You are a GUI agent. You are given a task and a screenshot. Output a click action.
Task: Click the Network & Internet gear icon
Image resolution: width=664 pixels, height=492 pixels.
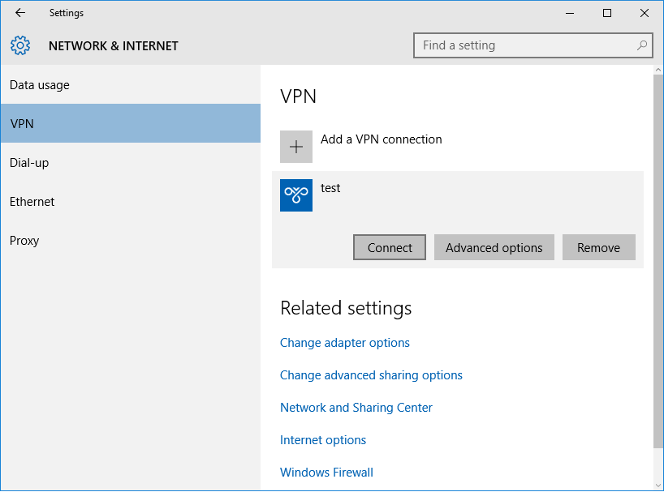pos(20,45)
